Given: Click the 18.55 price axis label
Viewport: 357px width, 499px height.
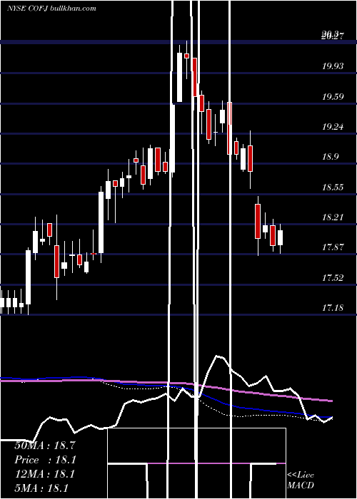Looking at the screenshot, I should pyautogui.click(x=333, y=187).
